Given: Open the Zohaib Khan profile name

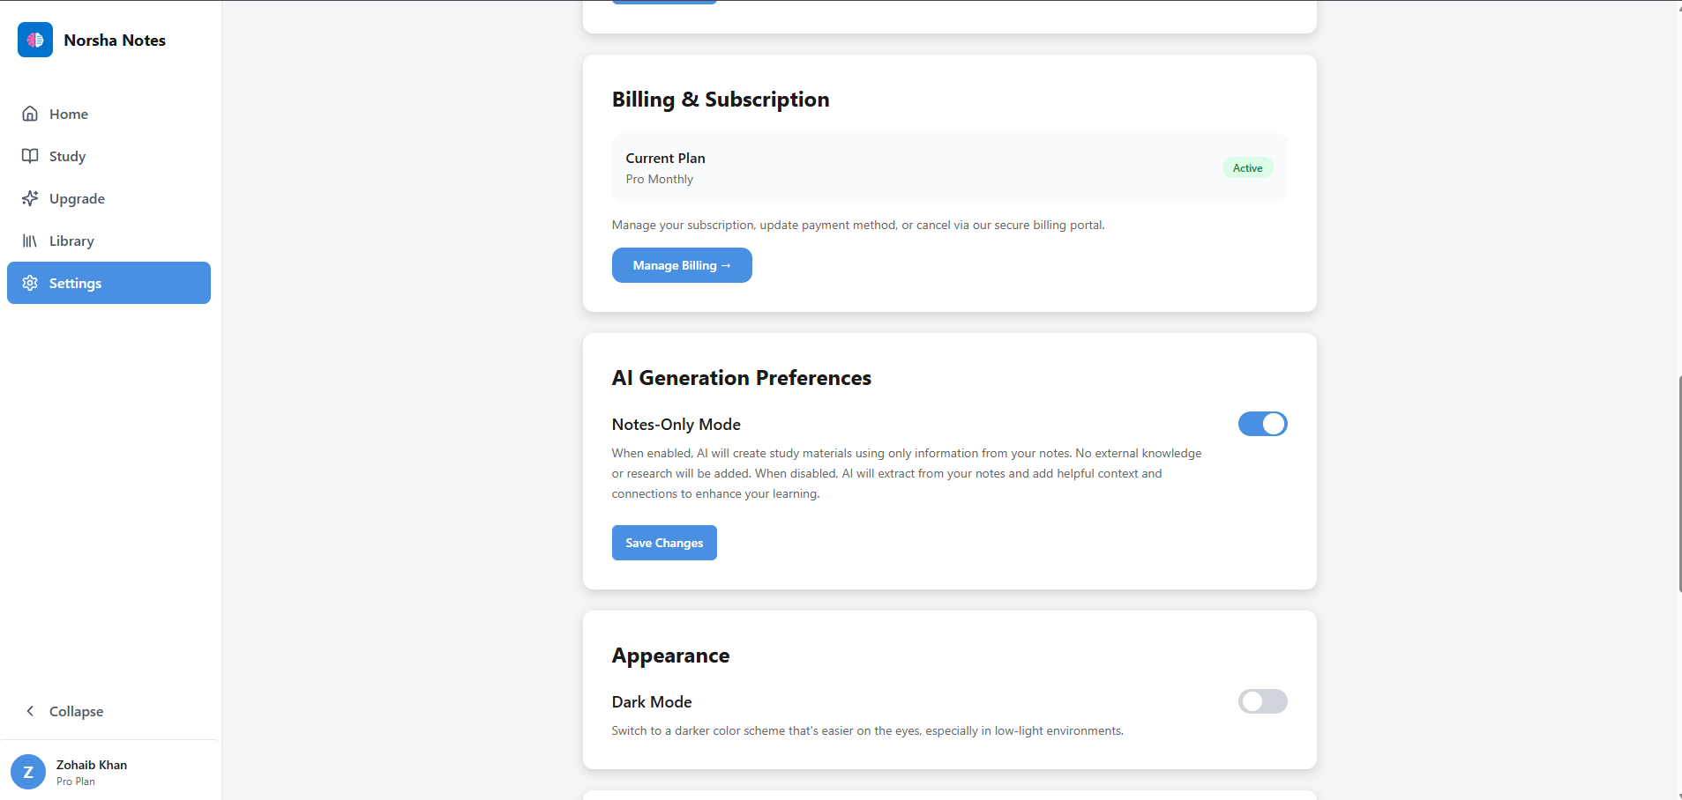Looking at the screenshot, I should tap(92, 765).
